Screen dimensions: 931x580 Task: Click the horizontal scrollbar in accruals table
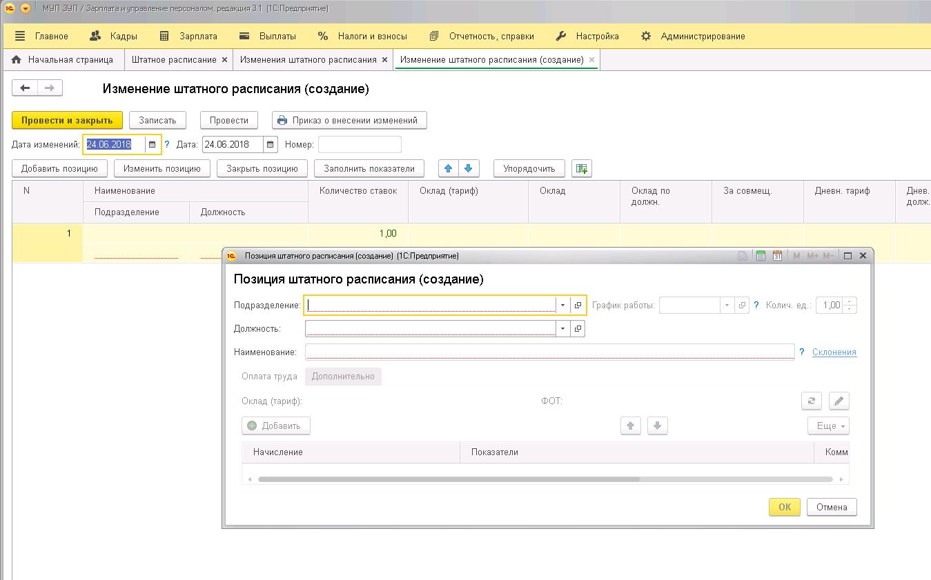point(449,479)
